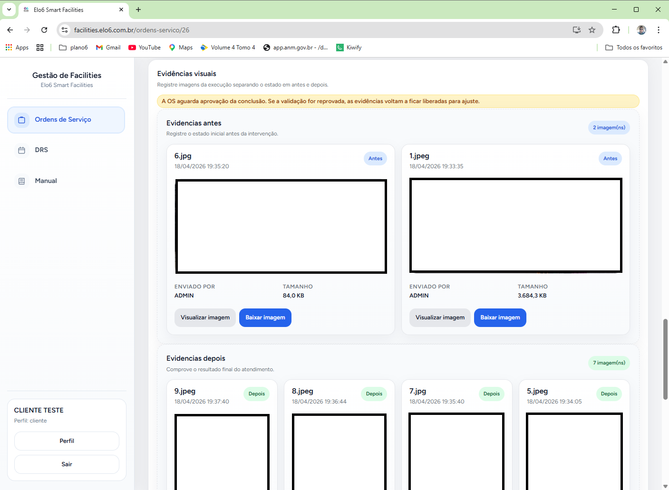Open Chrome profile avatar
Viewport: 669px width, 490px height.
click(x=641, y=30)
